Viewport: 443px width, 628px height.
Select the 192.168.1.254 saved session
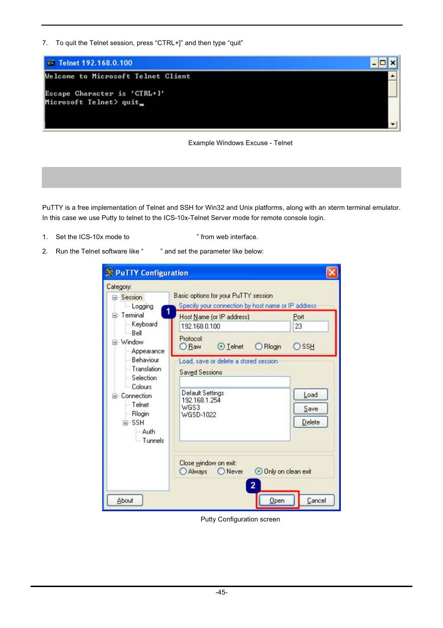(201, 400)
